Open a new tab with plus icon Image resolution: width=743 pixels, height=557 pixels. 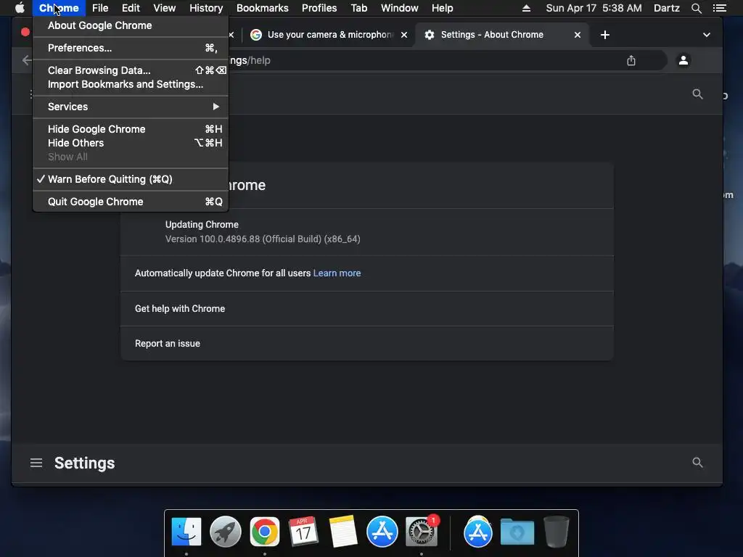[604, 35]
